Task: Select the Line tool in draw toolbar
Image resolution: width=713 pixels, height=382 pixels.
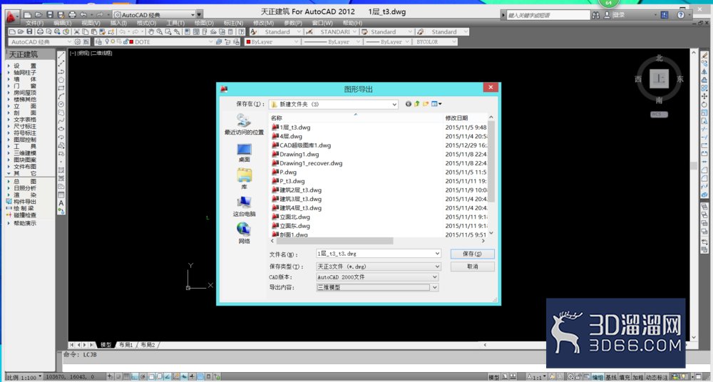Action: (61, 56)
